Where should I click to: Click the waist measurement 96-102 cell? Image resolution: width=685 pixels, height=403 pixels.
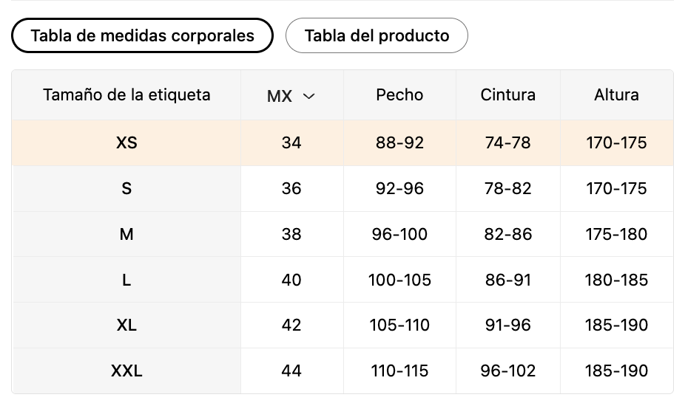pos(508,371)
